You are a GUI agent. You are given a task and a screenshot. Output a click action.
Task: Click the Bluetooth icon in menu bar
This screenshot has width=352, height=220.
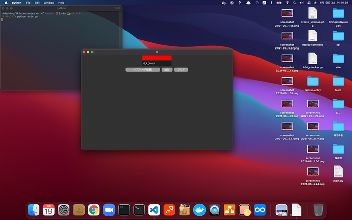point(271,3)
